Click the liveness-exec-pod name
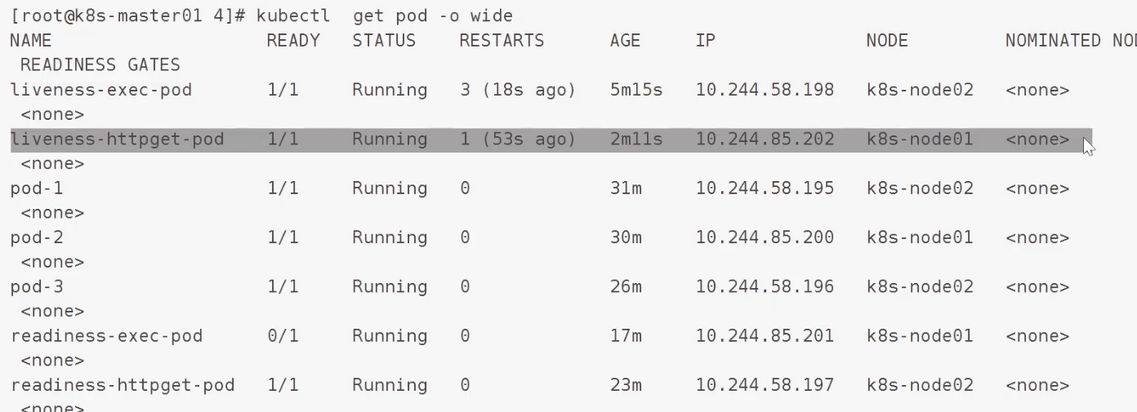The image size is (1137, 412). [101, 90]
